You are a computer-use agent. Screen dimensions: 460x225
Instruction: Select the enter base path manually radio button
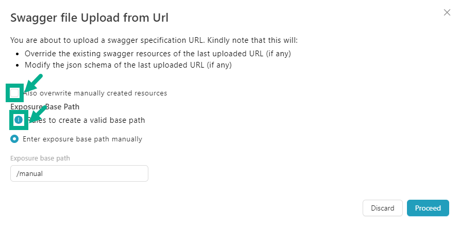pos(15,139)
